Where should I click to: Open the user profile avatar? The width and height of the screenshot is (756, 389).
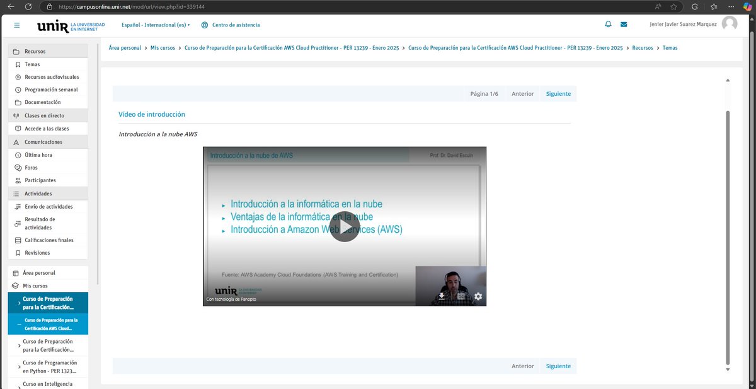tap(730, 24)
